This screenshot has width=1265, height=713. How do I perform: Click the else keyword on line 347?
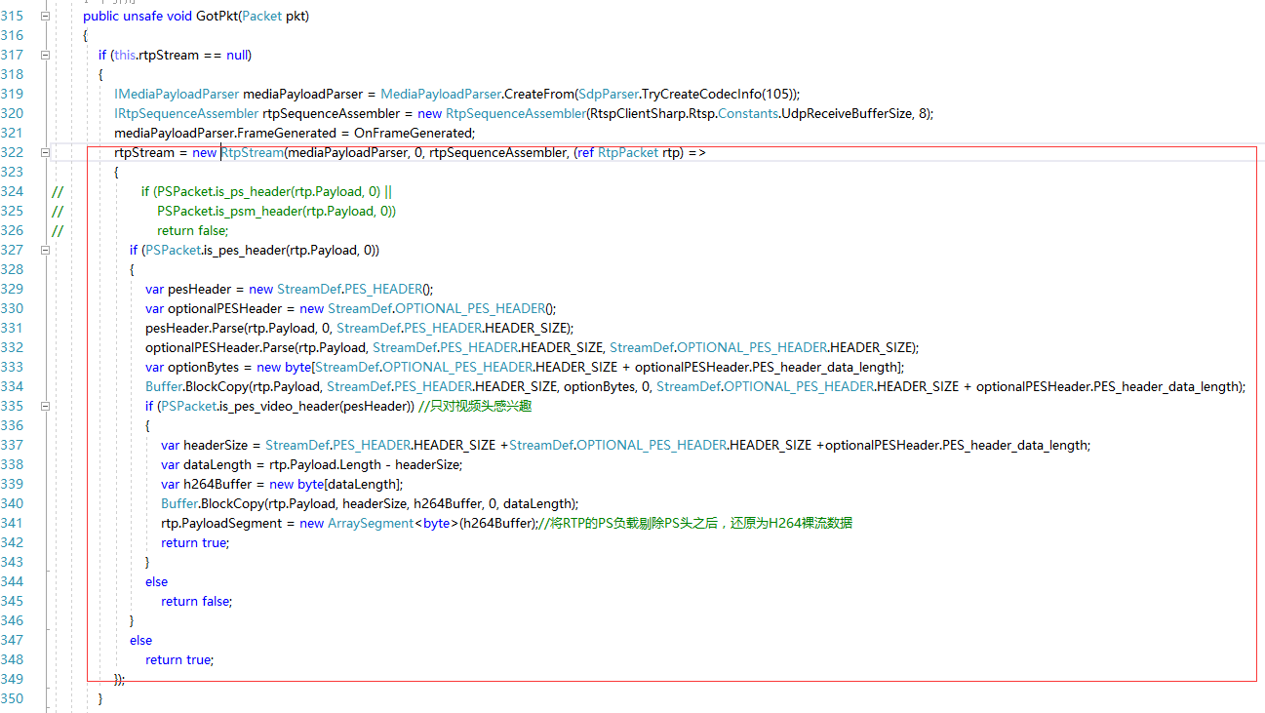[140, 640]
